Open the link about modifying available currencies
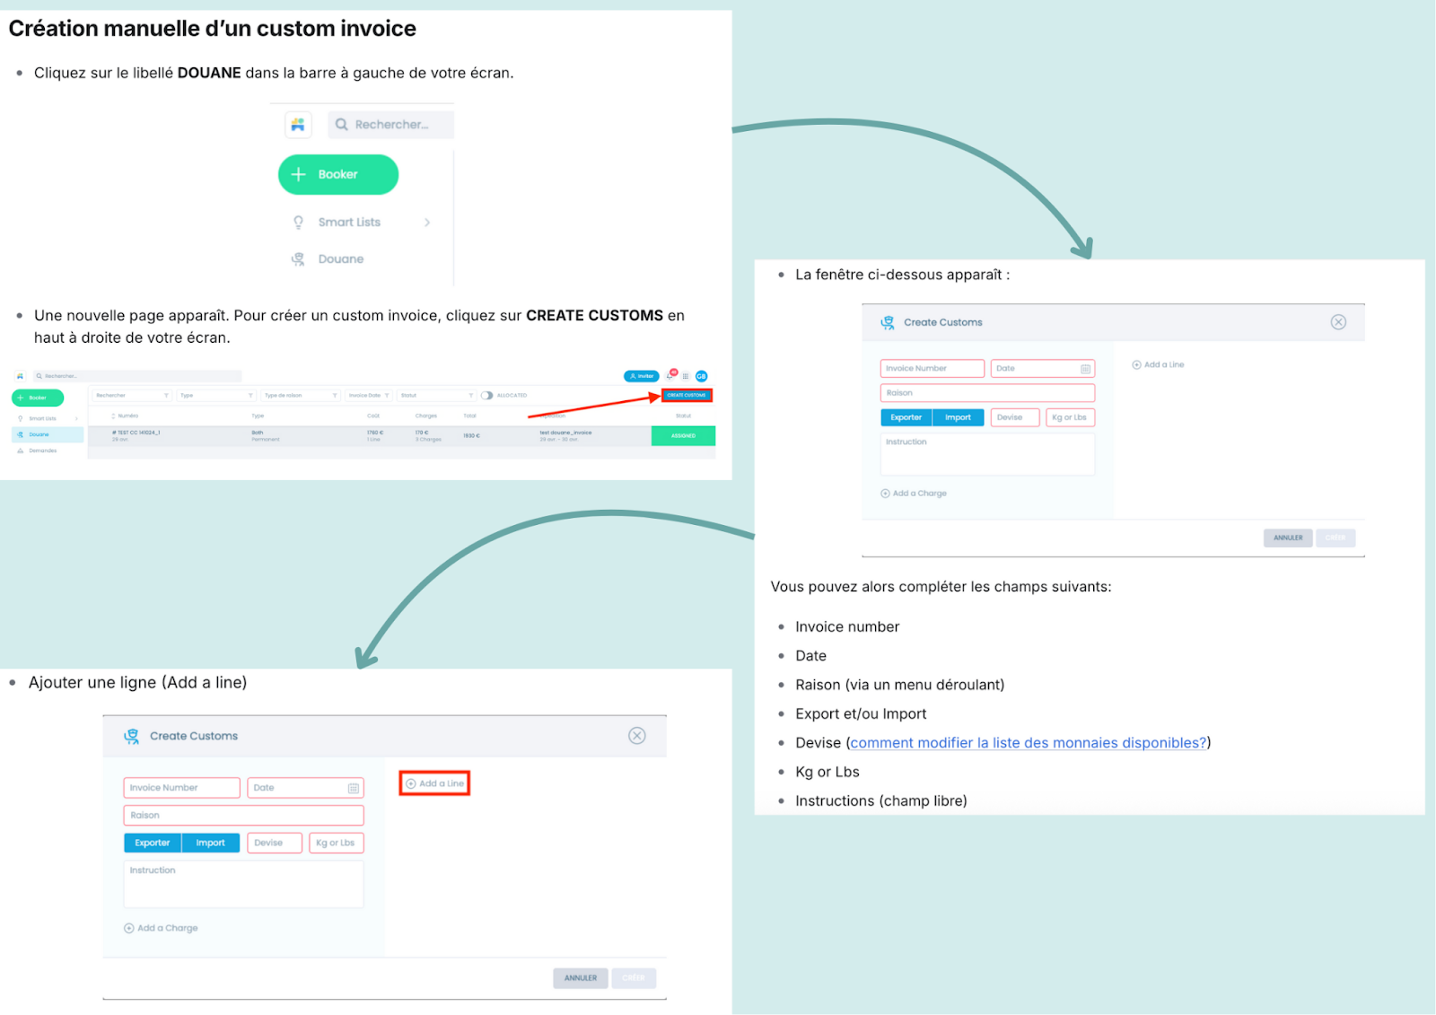1436x1015 pixels. [1028, 743]
